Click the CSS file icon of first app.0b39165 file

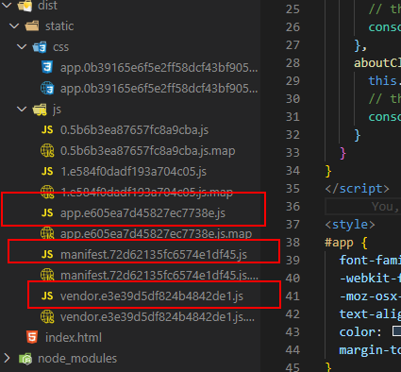click(47, 67)
